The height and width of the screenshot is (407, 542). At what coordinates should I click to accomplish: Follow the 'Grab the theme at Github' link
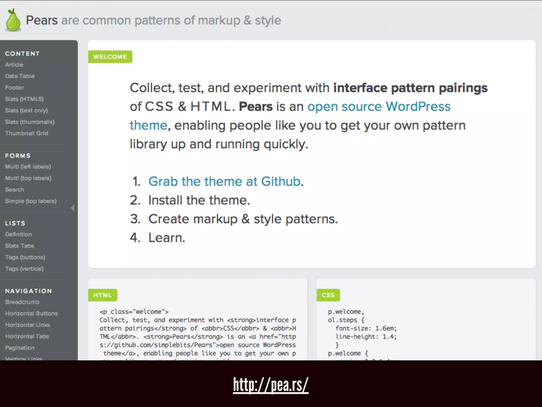pos(224,182)
